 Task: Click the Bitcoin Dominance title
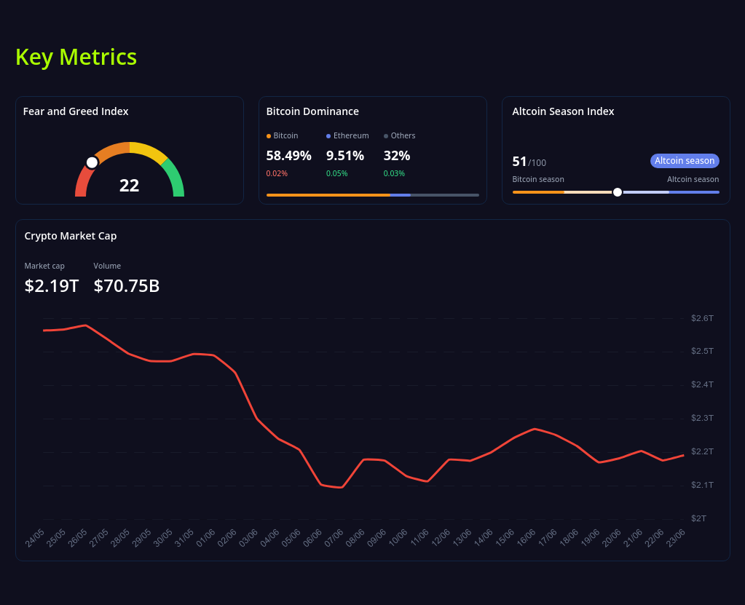[312, 111]
